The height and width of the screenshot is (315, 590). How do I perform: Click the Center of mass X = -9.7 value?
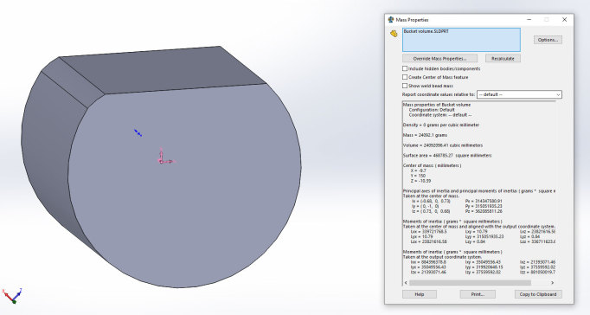coord(419,170)
